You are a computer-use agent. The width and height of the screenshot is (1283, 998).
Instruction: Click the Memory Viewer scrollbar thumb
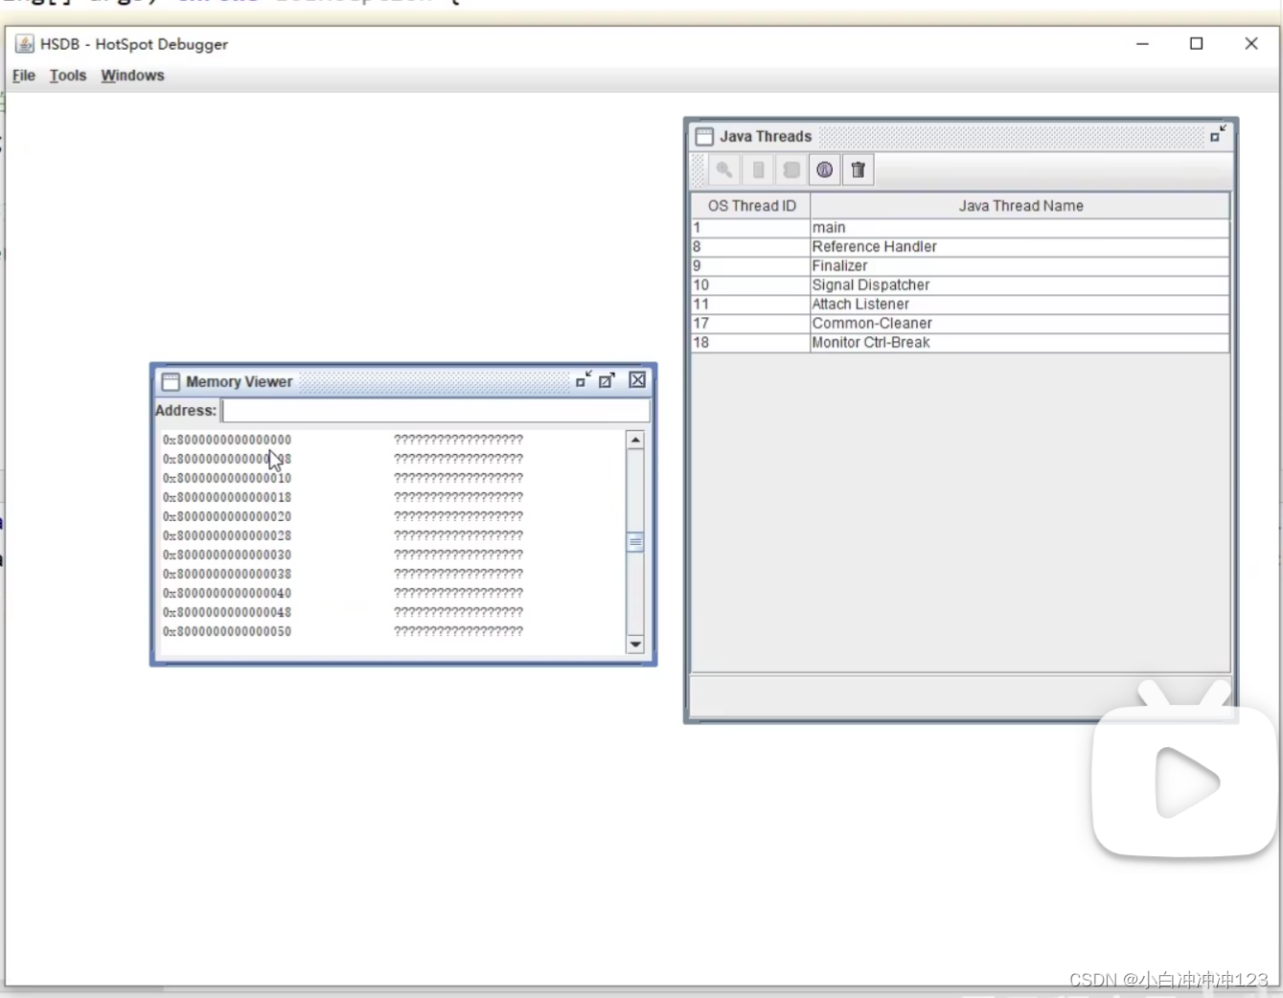point(635,542)
